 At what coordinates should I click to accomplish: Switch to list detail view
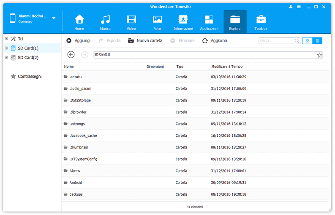point(317,41)
